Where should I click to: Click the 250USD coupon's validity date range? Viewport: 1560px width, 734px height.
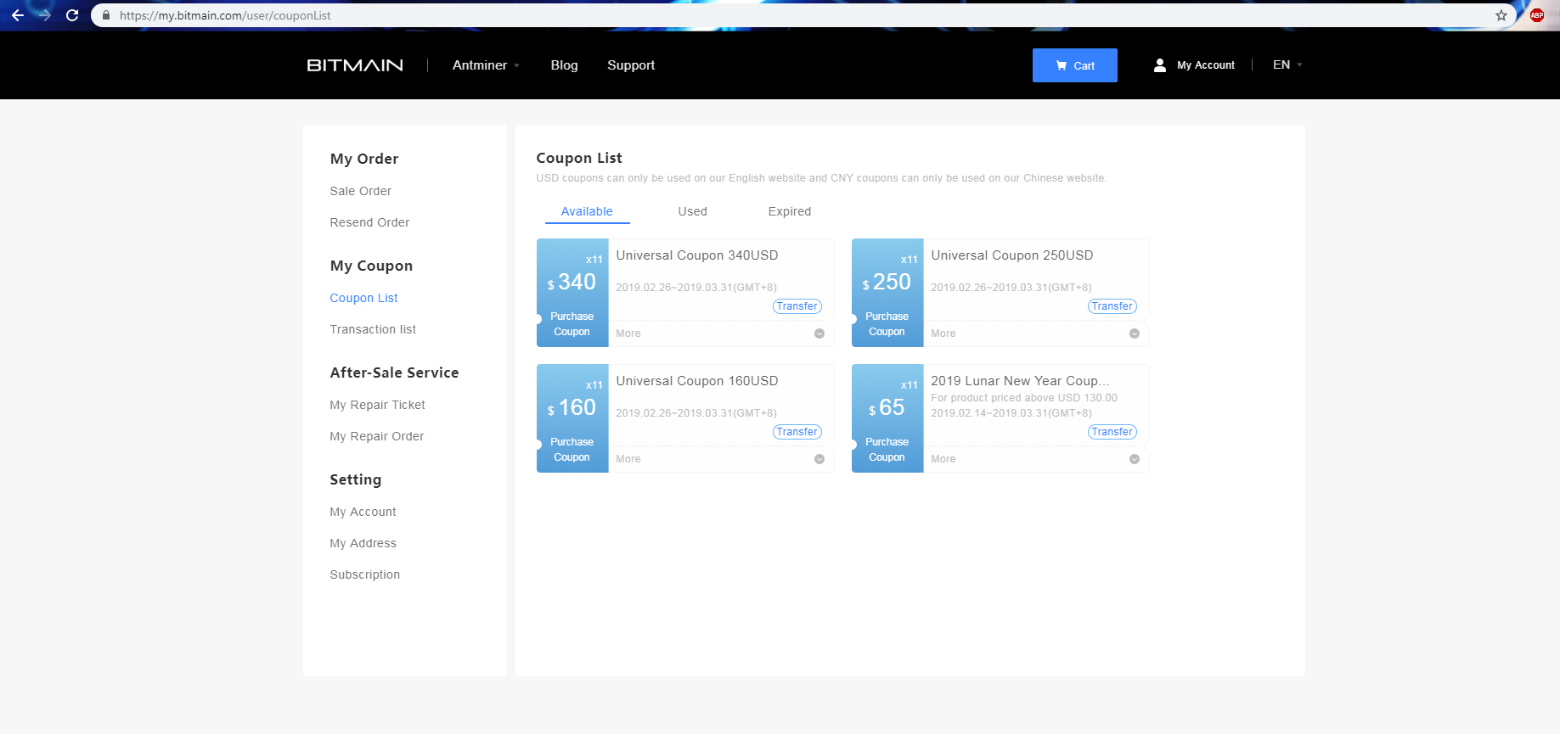click(1011, 288)
